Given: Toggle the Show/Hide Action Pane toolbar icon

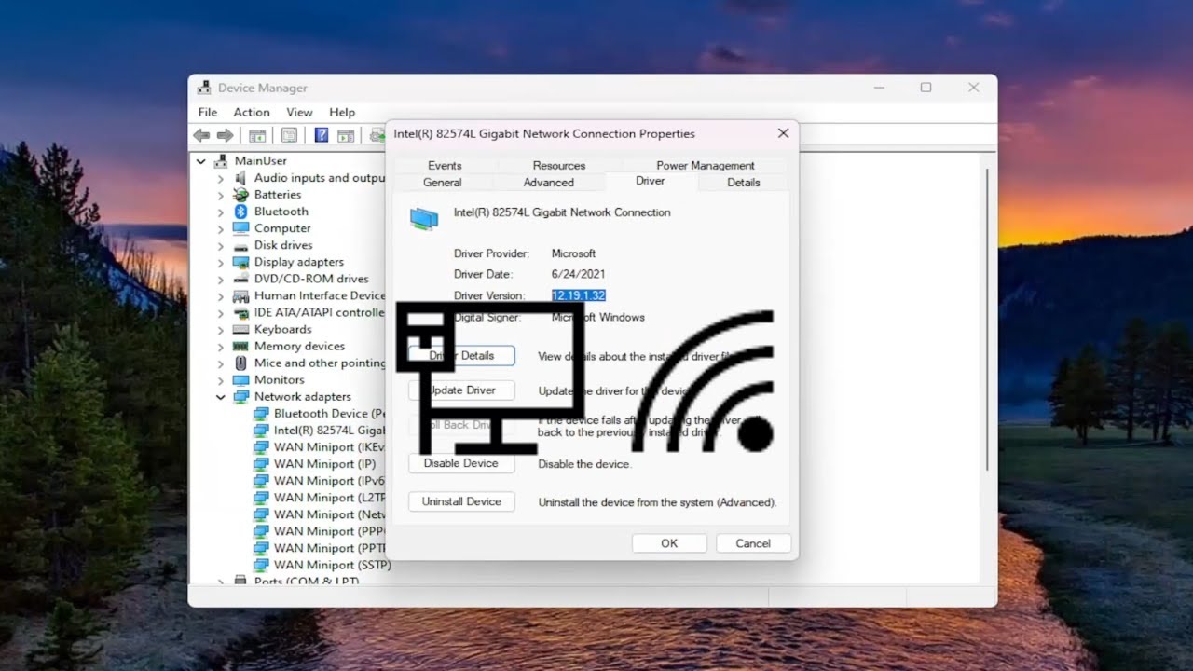Looking at the screenshot, I should [346, 135].
